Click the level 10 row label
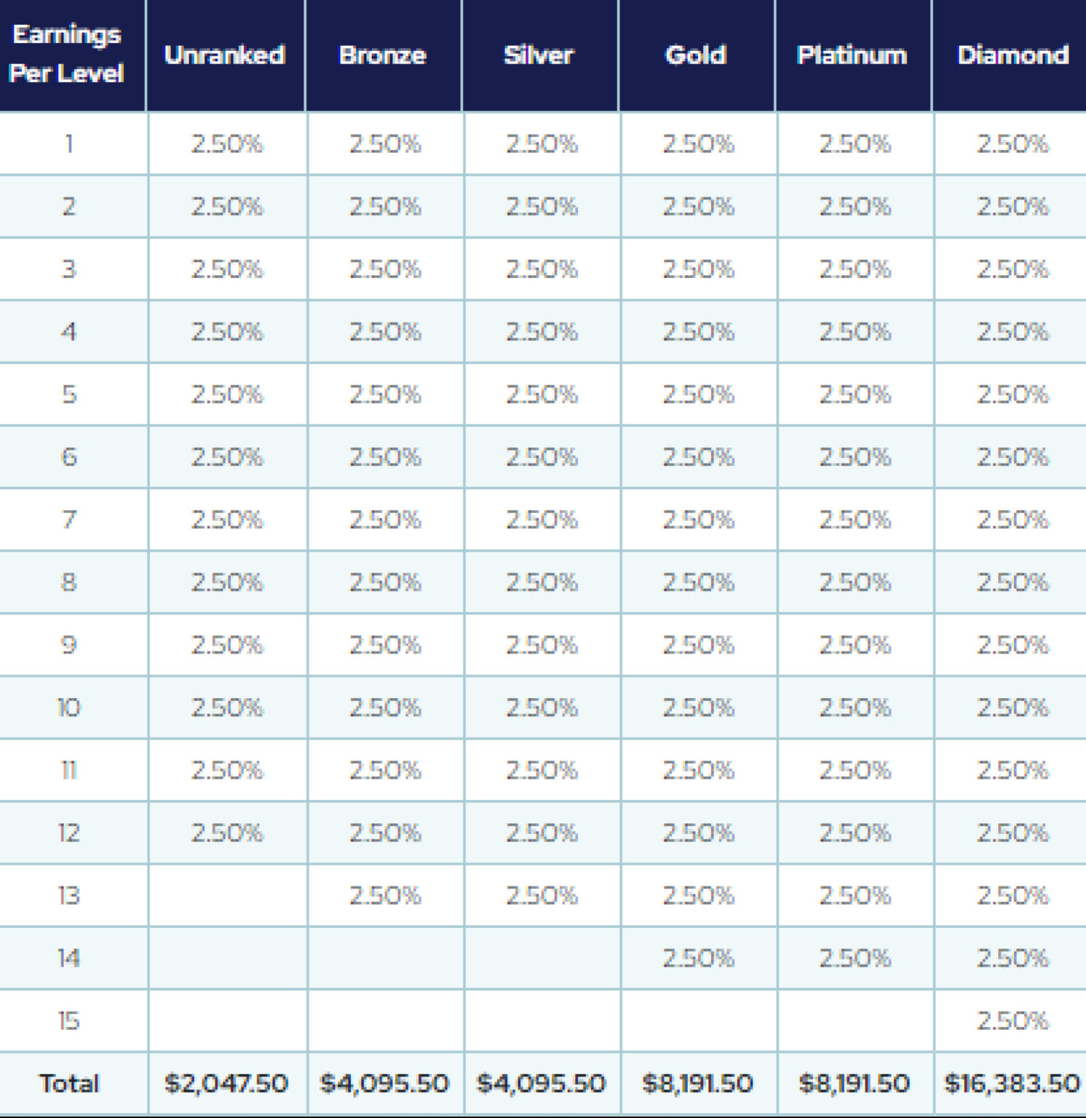The width and height of the screenshot is (1086, 1118). 69,707
